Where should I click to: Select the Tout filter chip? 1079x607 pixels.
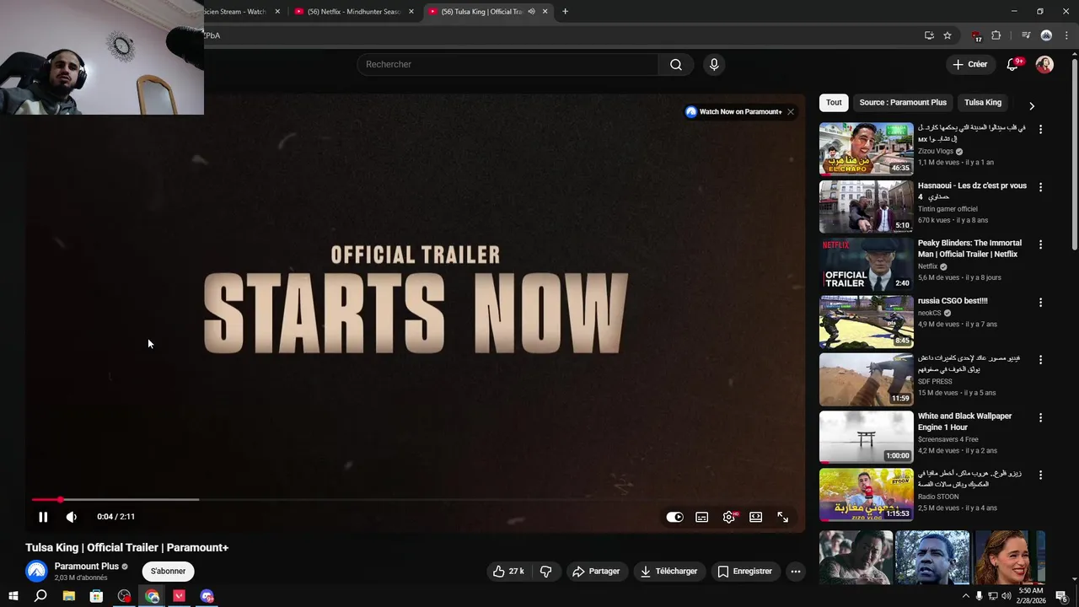pyautogui.click(x=834, y=103)
